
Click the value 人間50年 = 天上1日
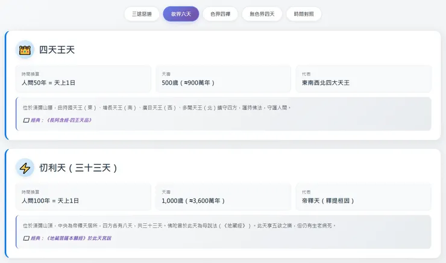point(49,82)
